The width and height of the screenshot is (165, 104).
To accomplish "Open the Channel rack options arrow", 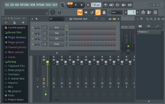I will 32,19.
